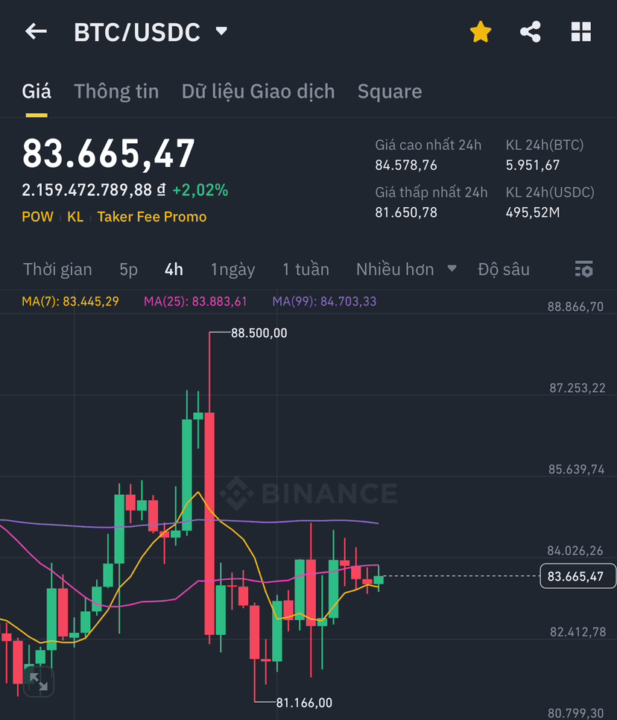The image size is (617, 720).
Task: Toggle the yellow favorite star
Action: pos(480,32)
